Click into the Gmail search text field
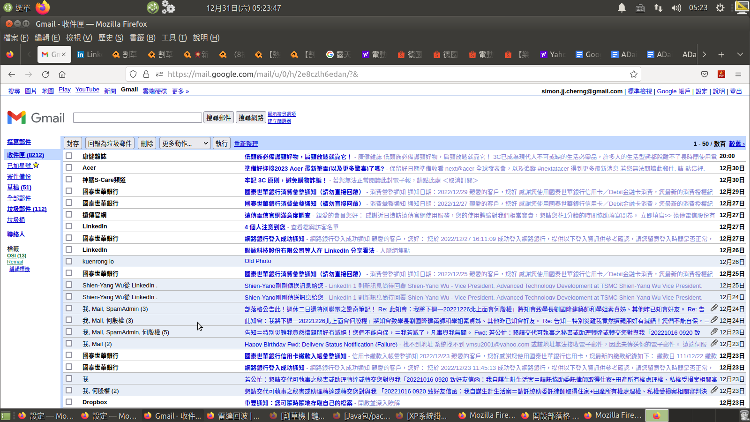The width and height of the screenshot is (750, 422). pyautogui.click(x=137, y=118)
